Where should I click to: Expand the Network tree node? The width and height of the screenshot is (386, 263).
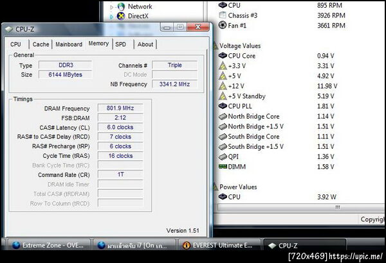(111, 7)
